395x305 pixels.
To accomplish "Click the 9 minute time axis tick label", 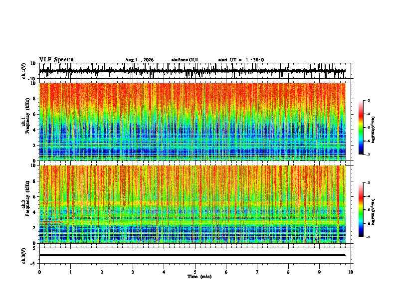I will point(319,272).
